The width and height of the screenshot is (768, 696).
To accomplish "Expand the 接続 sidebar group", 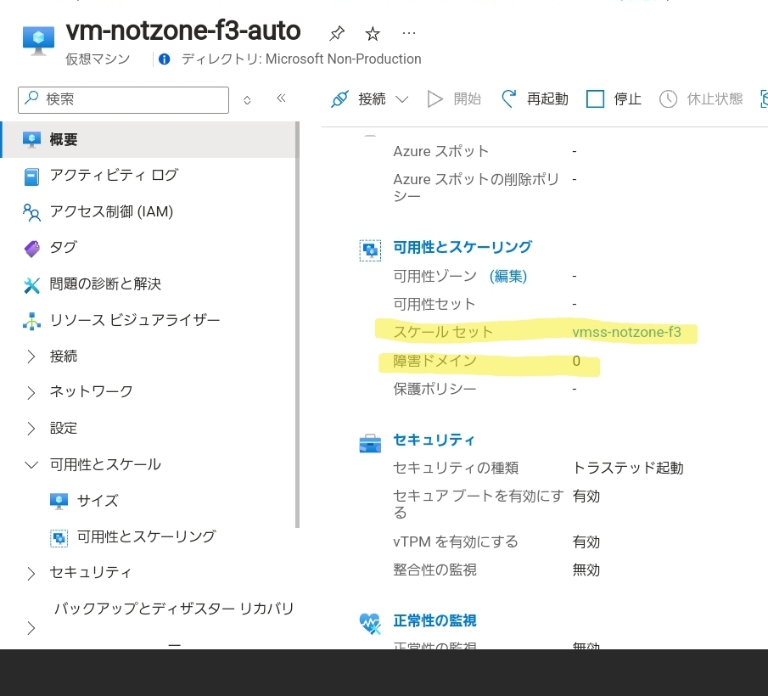I will click(31, 356).
